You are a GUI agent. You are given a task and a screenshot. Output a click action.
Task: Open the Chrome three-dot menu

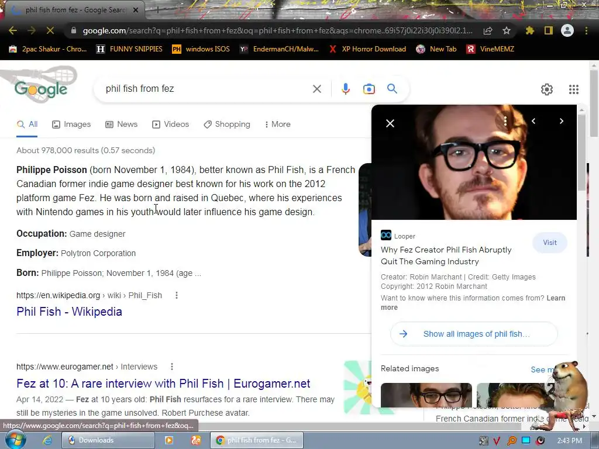(586, 30)
